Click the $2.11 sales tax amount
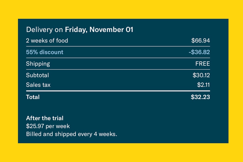Viewport: 243px width, 162px height. [203, 85]
